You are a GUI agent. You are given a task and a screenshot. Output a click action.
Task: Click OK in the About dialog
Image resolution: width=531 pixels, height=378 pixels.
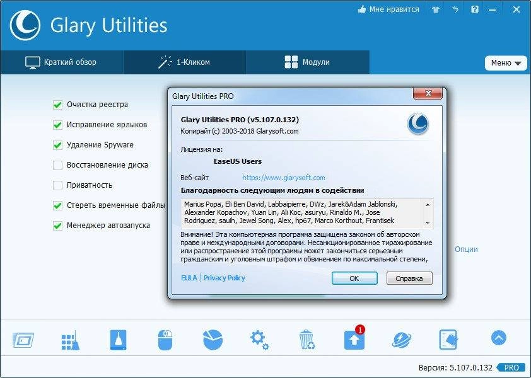point(354,278)
